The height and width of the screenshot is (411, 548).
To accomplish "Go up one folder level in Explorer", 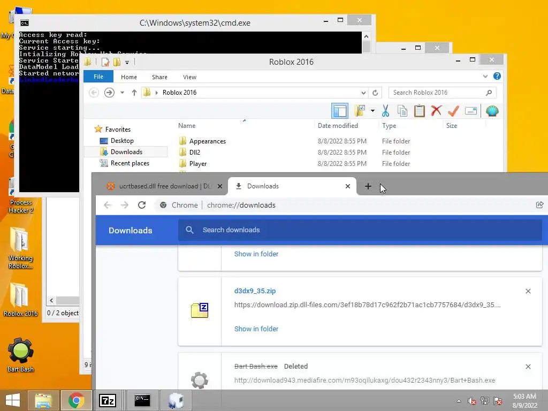I will 134,93.
